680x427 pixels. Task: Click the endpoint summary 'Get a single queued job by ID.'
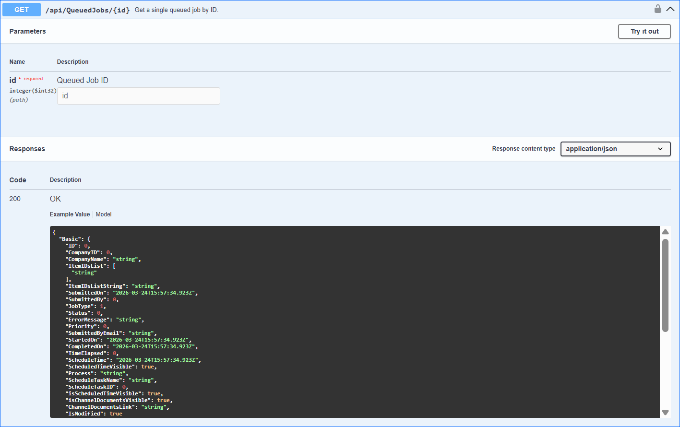pyautogui.click(x=176, y=10)
